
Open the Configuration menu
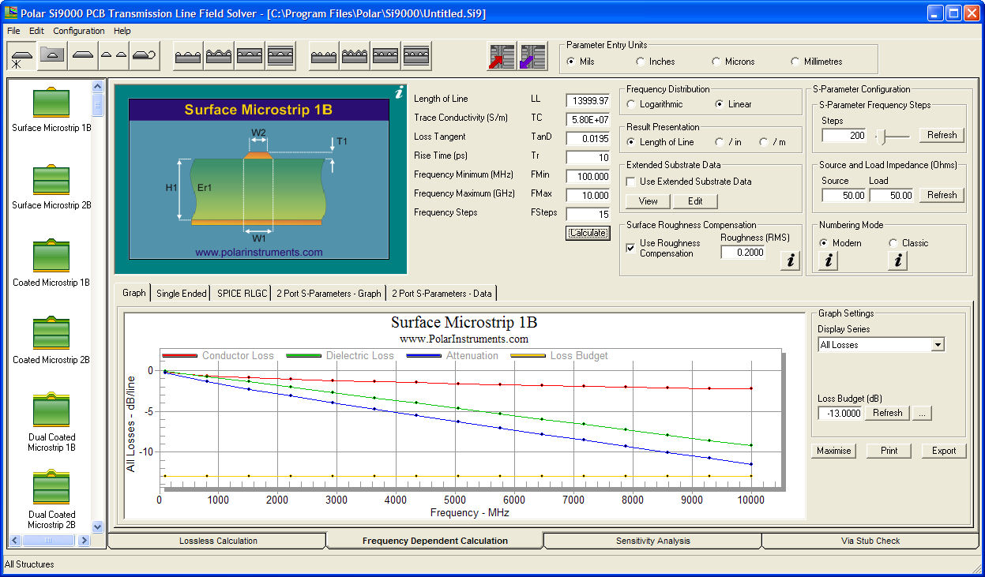pos(79,31)
